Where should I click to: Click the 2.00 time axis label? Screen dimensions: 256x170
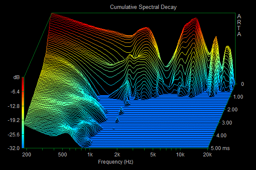(x=233, y=110)
